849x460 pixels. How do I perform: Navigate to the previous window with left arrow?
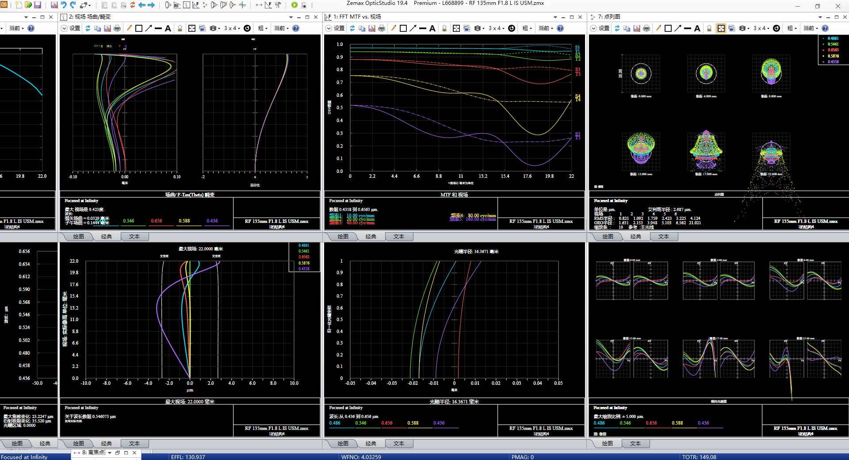142,5
